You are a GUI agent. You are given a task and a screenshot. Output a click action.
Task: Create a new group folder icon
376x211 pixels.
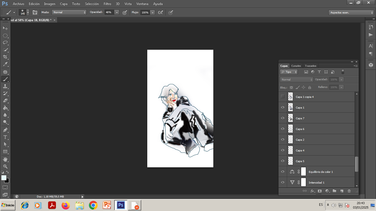(x=334, y=191)
